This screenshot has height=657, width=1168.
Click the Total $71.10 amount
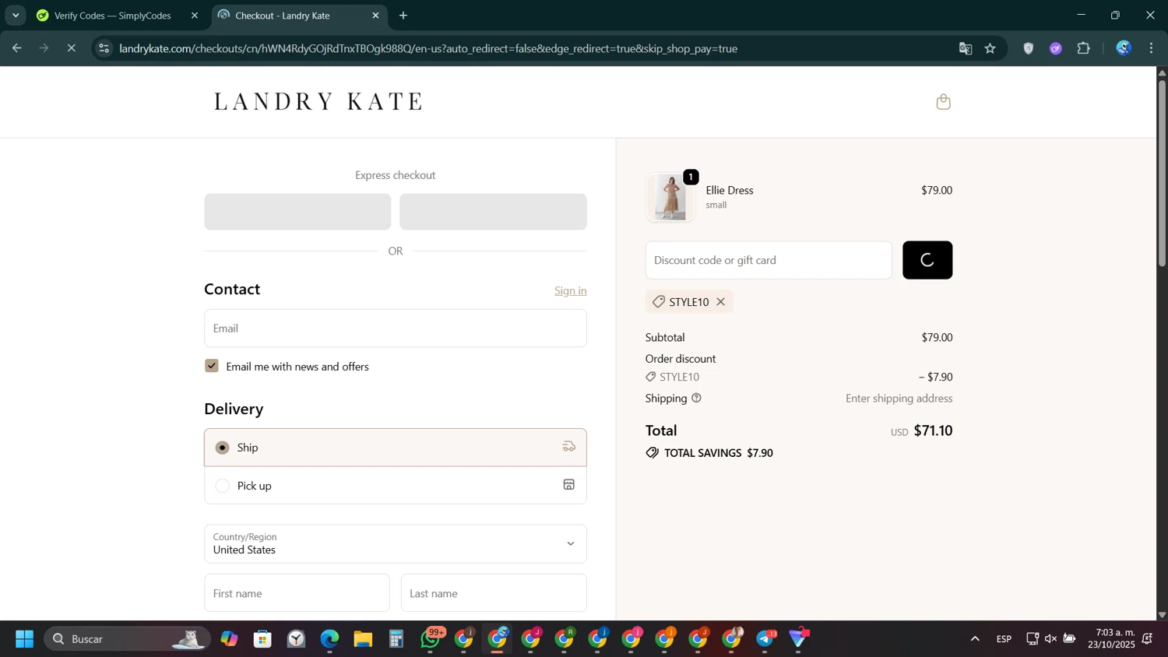[x=933, y=430]
